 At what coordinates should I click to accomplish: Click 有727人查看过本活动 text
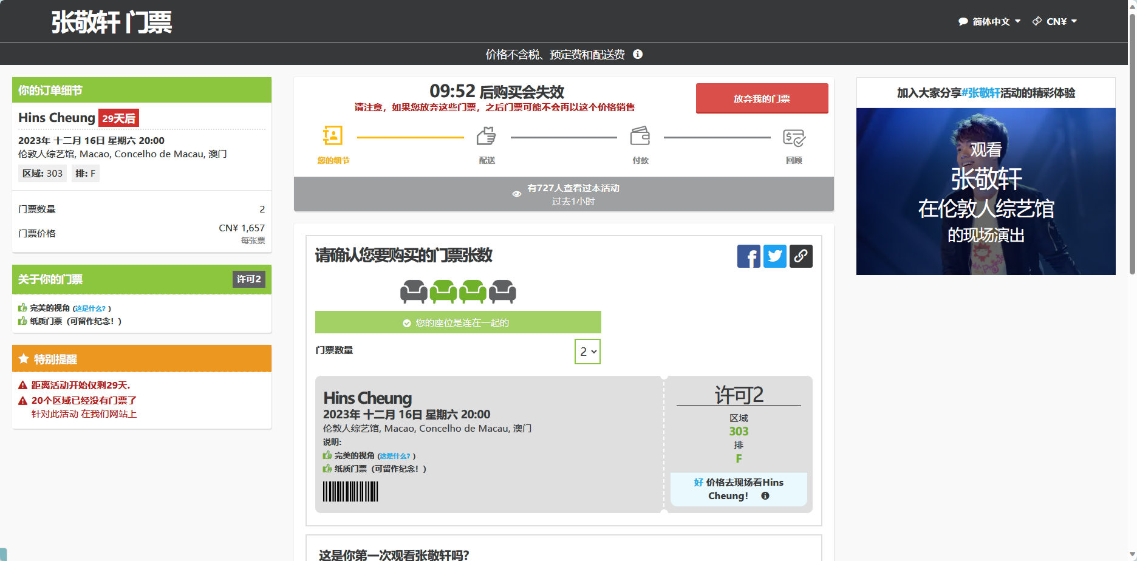tap(573, 188)
